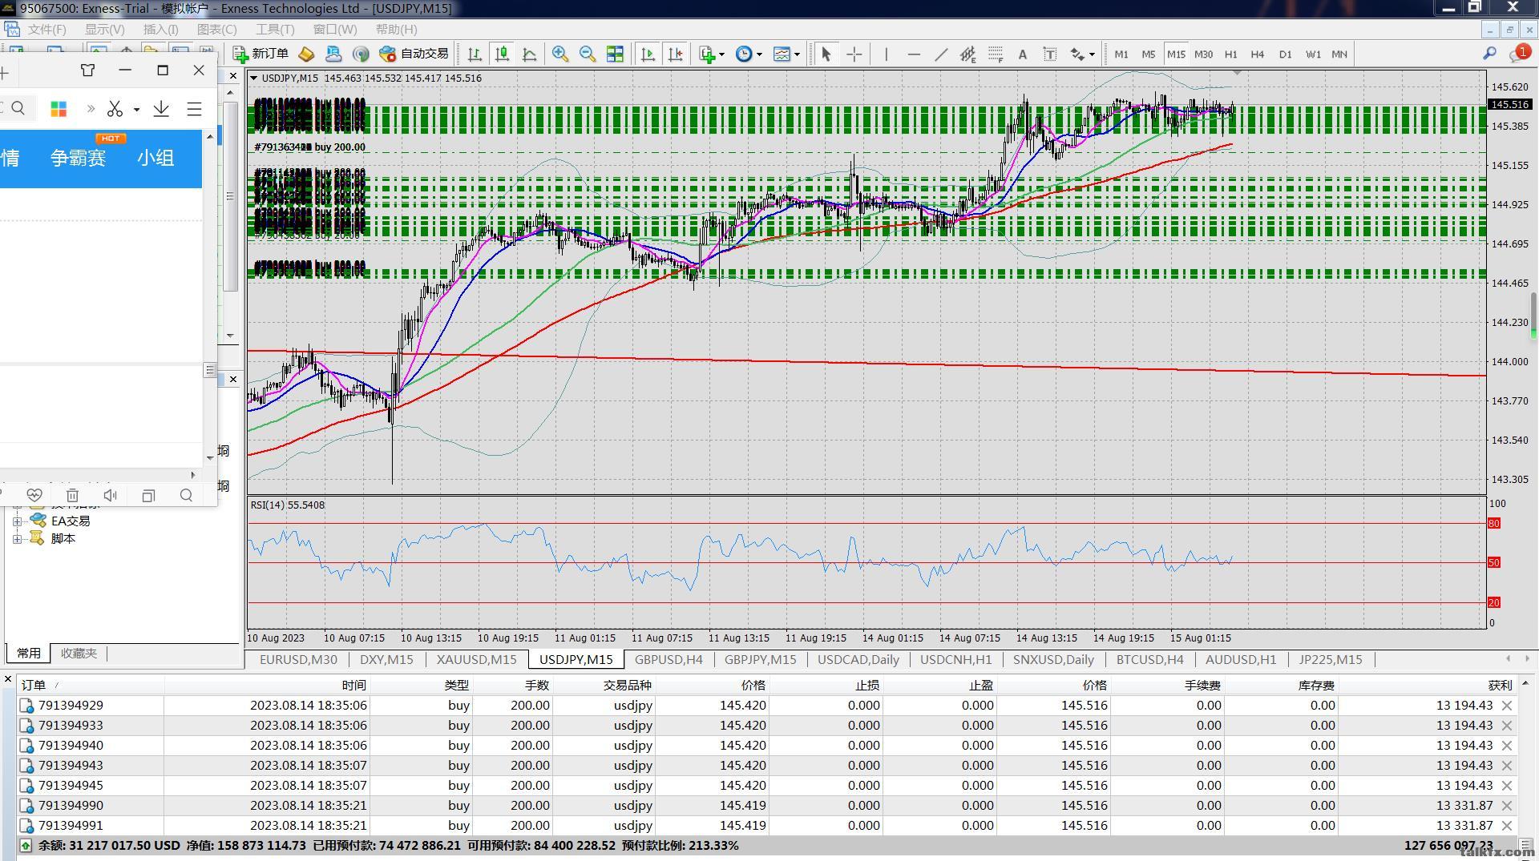Tile chart windows with grid icon
Viewport: 1539px width, 861px height.
coord(615,54)
